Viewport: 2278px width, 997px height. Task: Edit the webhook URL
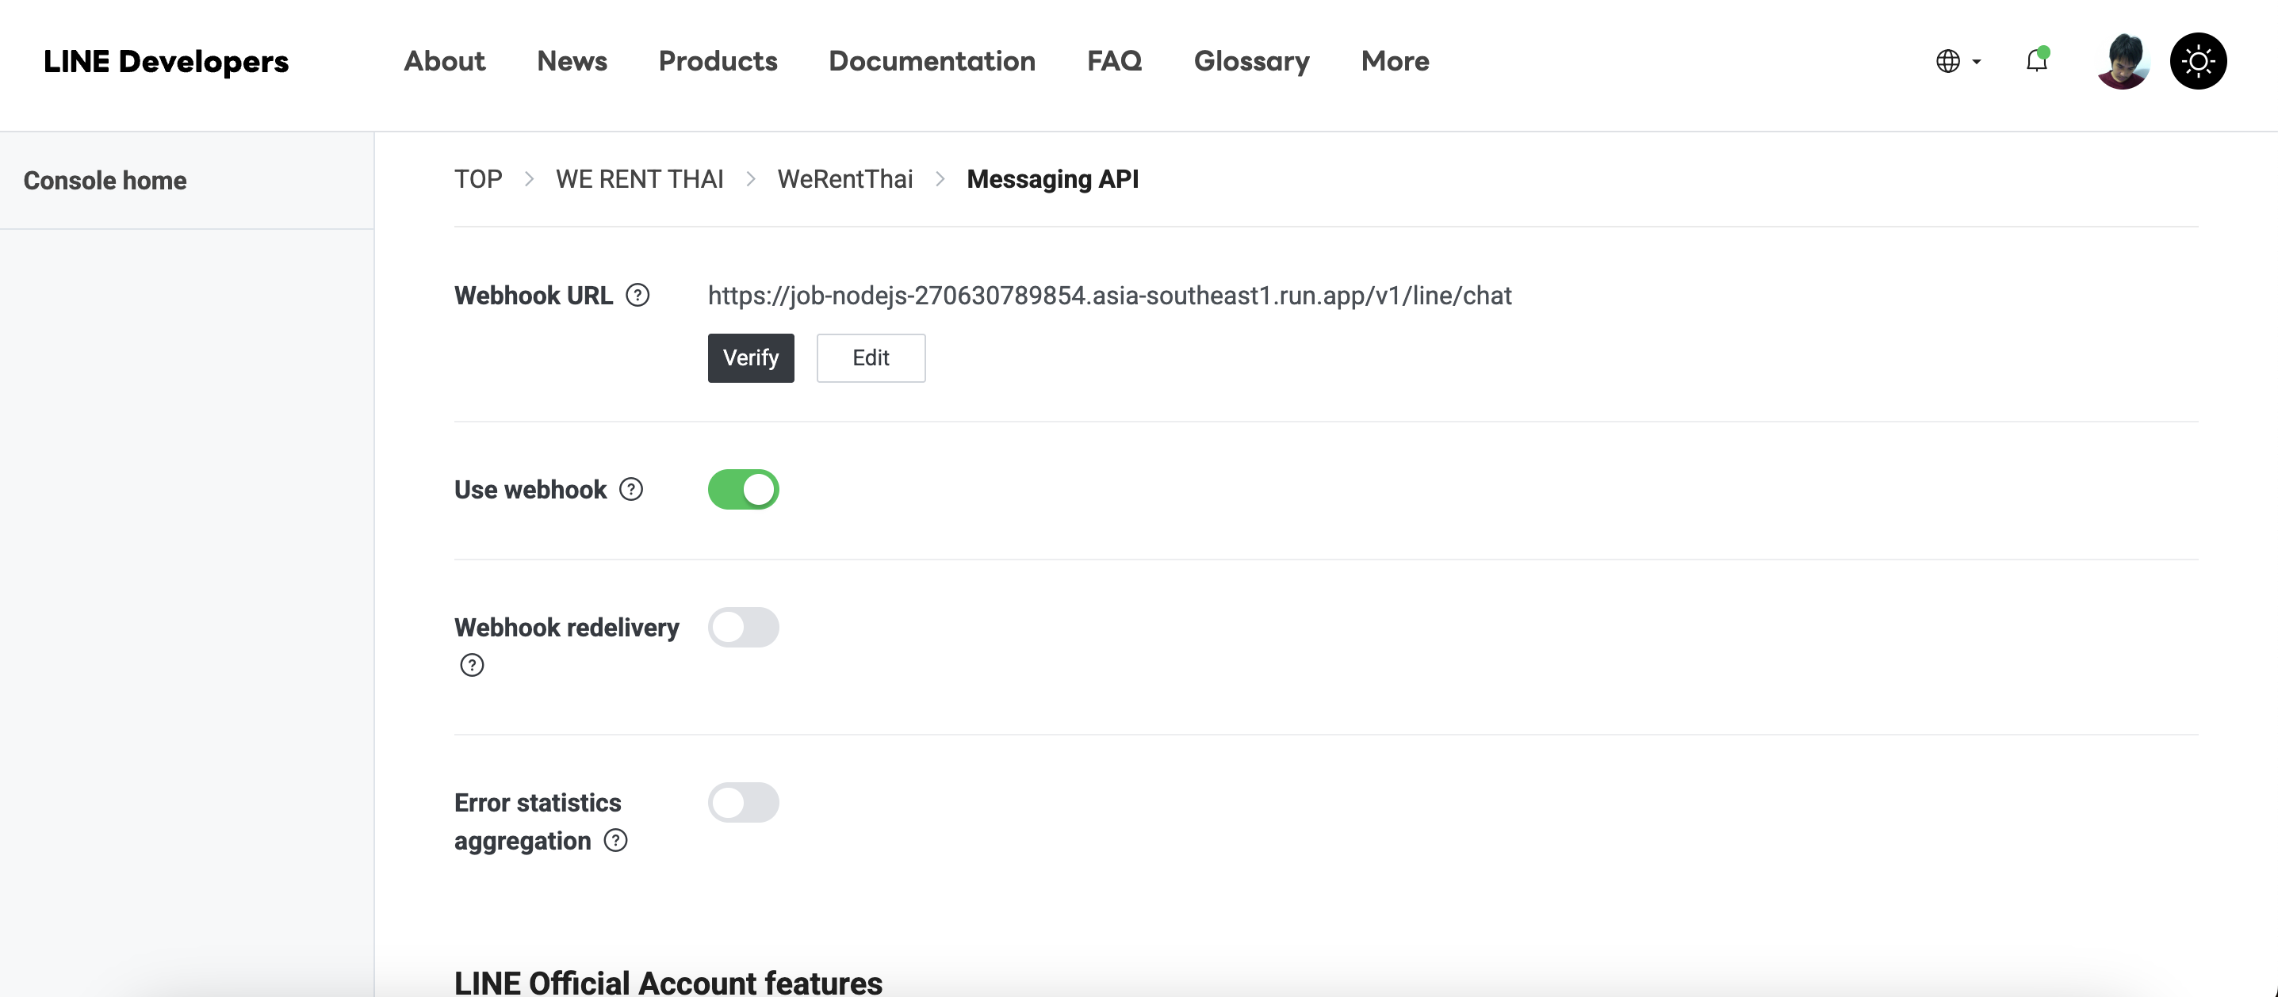click(871, 357)
